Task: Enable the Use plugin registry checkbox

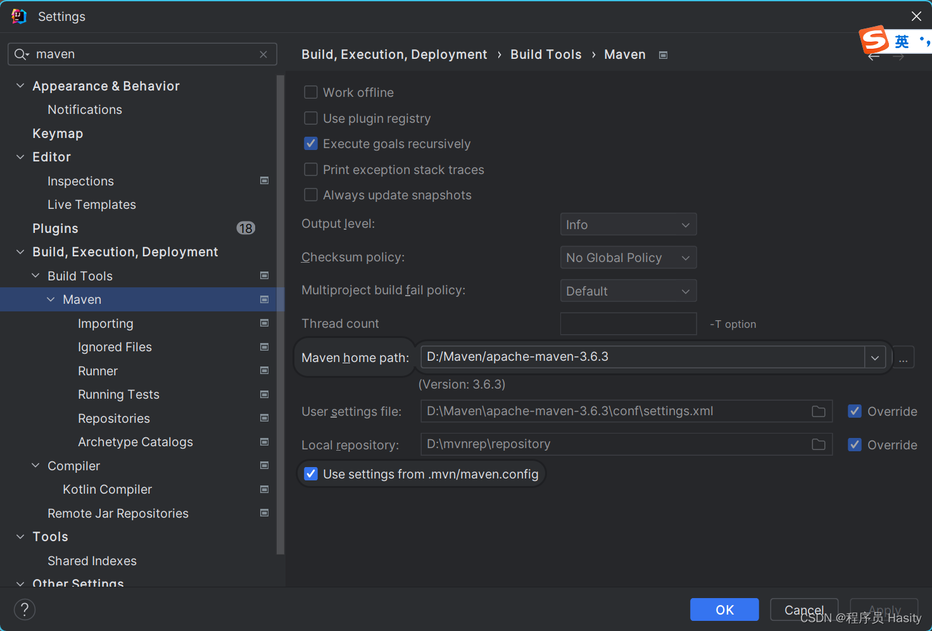Action: tap(311, 118)
